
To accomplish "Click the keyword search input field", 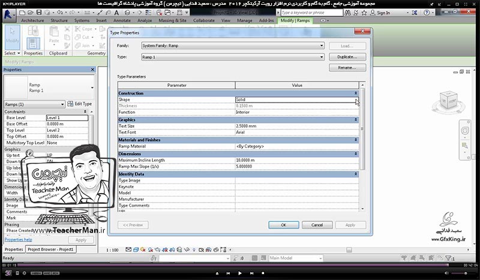I will click(x=311, y=13).
